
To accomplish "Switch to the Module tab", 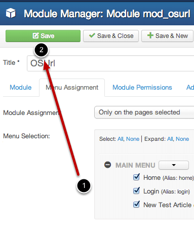I will click(21, 87).
